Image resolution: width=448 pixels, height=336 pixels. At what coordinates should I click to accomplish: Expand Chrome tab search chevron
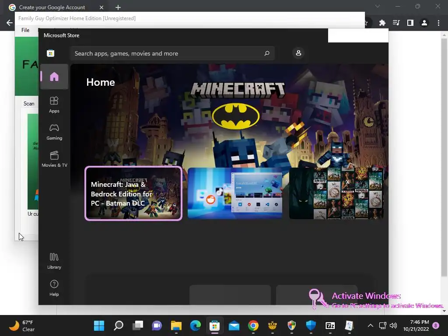[378, 6]
